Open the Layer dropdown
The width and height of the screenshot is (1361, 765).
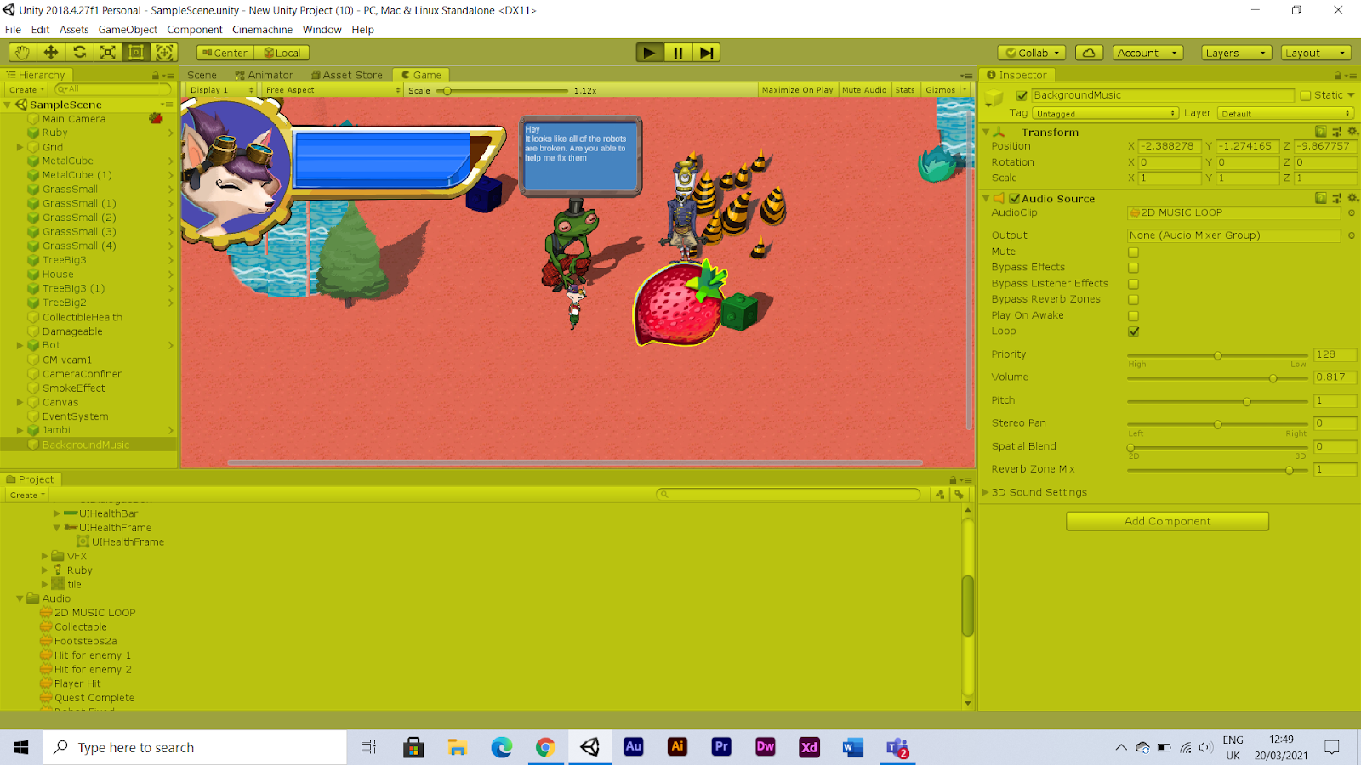pos(1285,113)
